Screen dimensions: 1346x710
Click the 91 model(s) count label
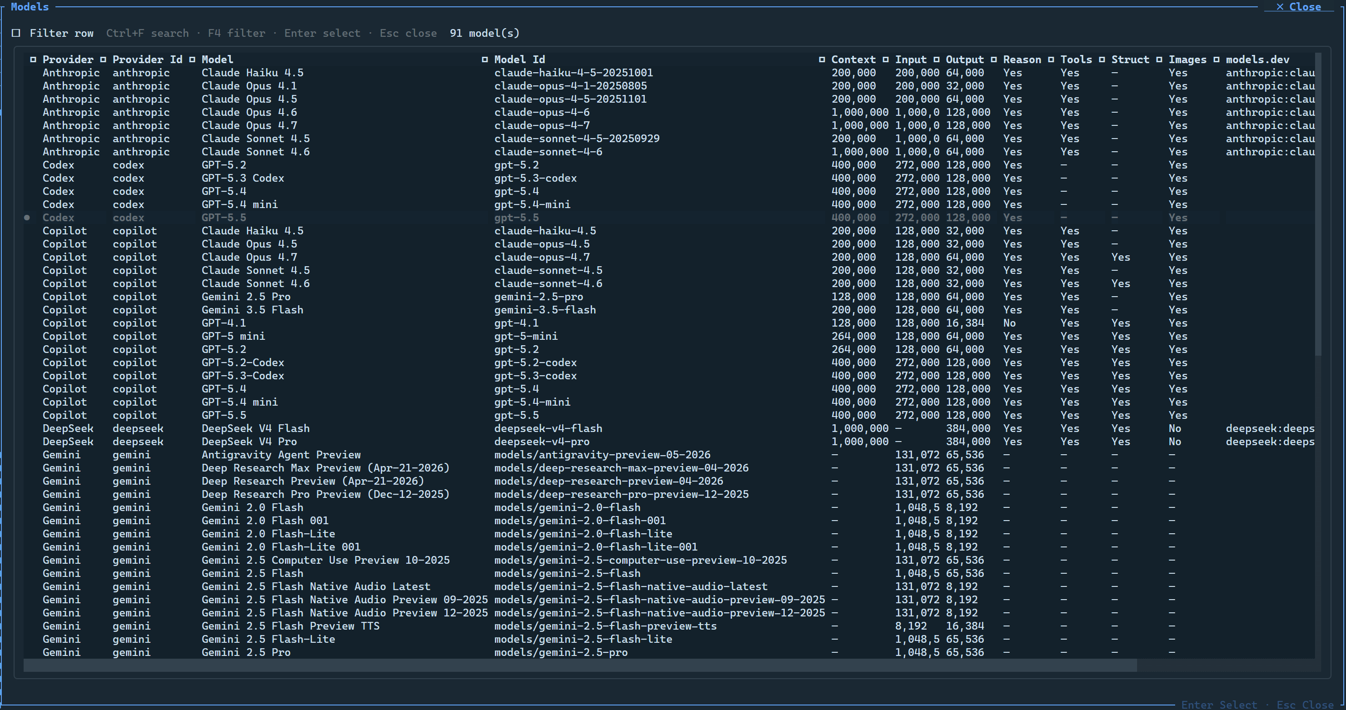click(484, 34)
